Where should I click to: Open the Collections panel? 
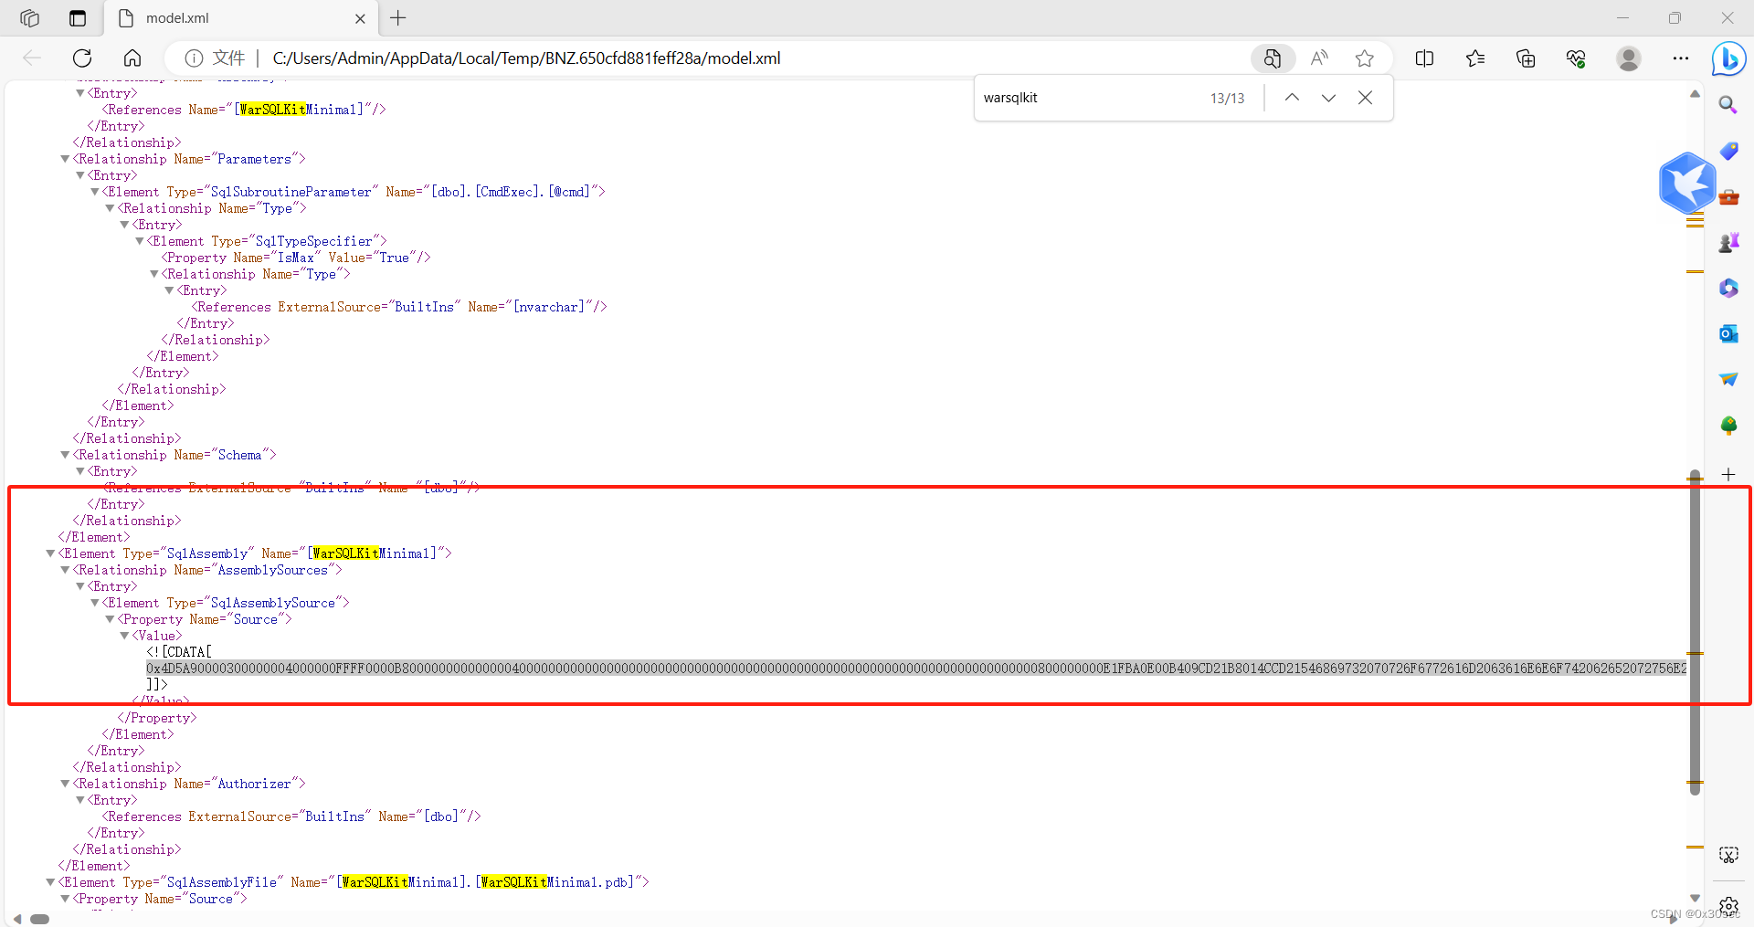(x=1526, y=58)
